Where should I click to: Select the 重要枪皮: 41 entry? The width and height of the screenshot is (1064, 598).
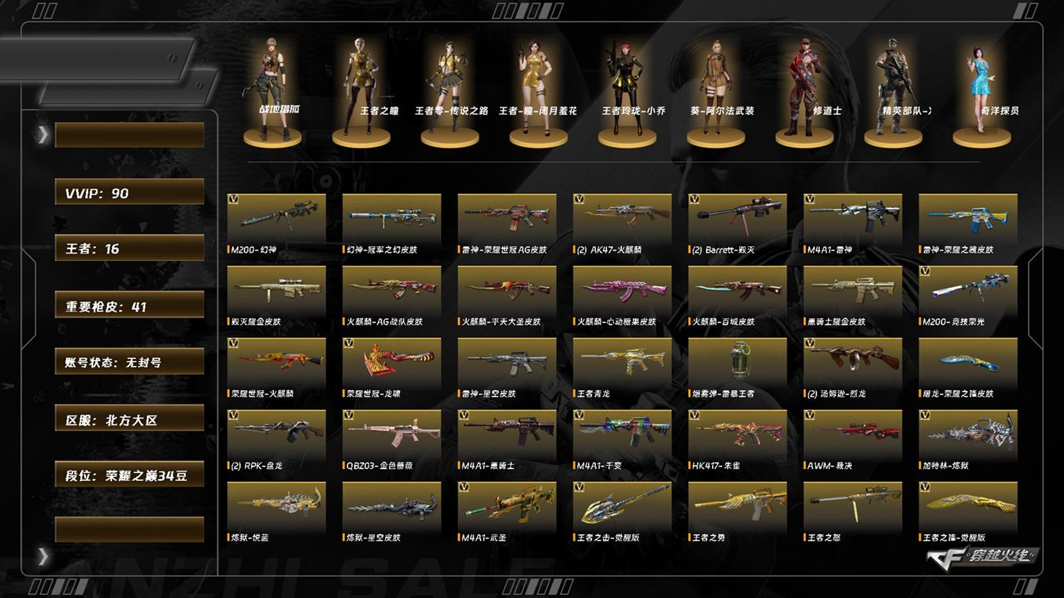coord(130,306)
